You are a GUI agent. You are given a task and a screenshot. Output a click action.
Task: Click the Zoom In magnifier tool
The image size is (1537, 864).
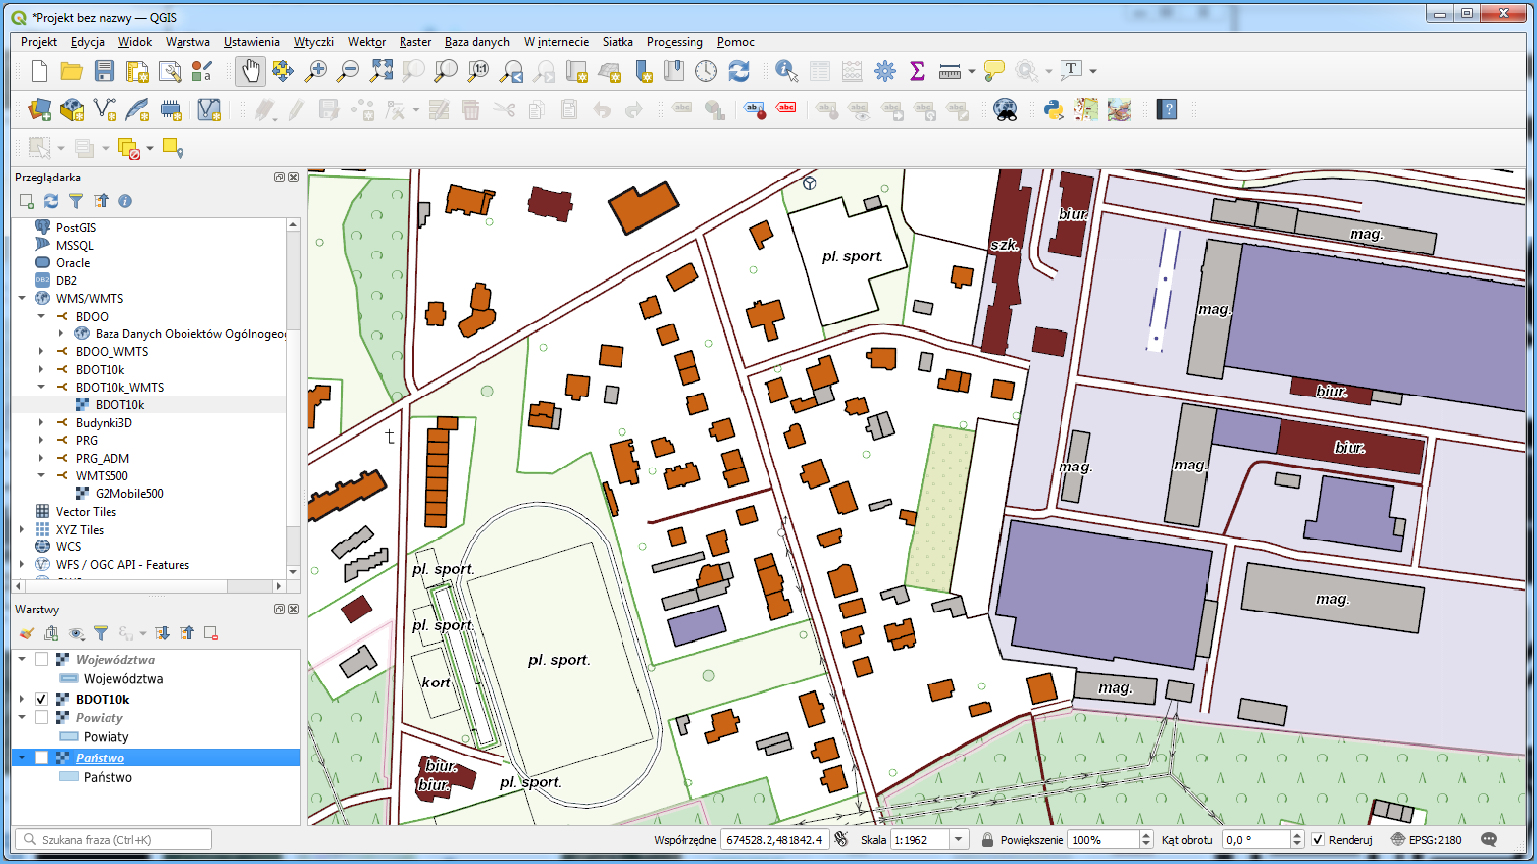[316, 71]
